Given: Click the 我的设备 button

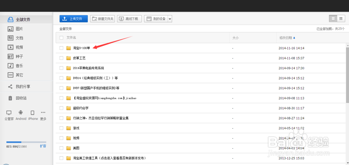Looking at the screenshot, I should click(x=156, y=19).
